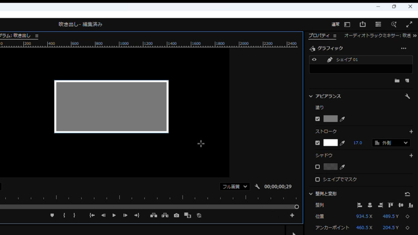Open the 外側 stroke position dropdown
Viewport: 418px width, 235px height.
pyautogui.click(x=391, y=143)
